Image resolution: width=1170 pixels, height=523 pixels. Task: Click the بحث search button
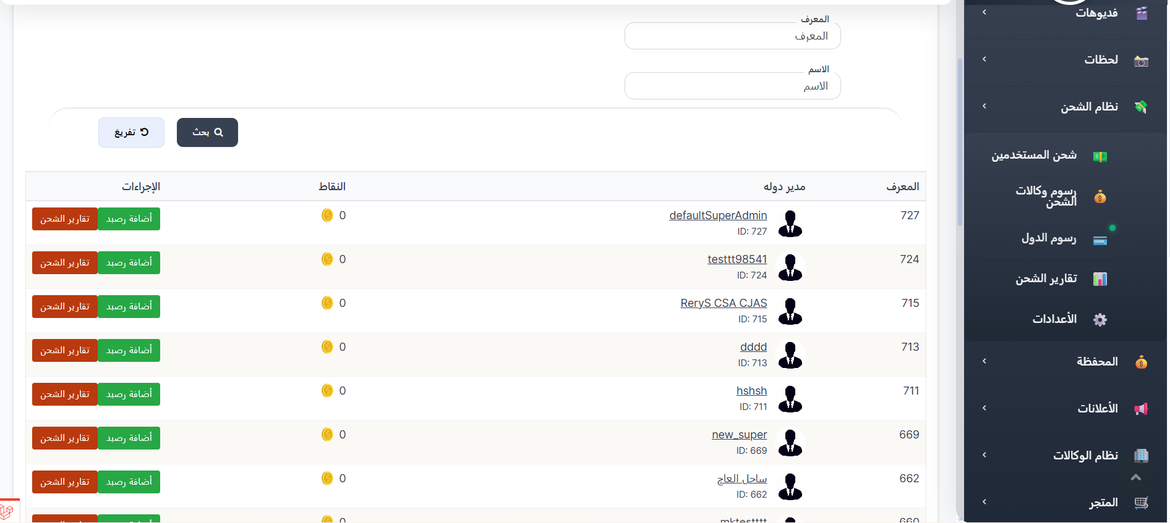pos(207,132)
